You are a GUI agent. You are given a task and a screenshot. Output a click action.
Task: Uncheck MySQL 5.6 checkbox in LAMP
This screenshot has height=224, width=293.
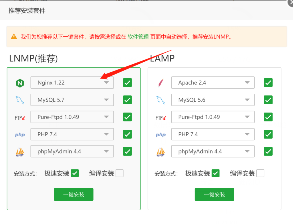pos(268,100)
